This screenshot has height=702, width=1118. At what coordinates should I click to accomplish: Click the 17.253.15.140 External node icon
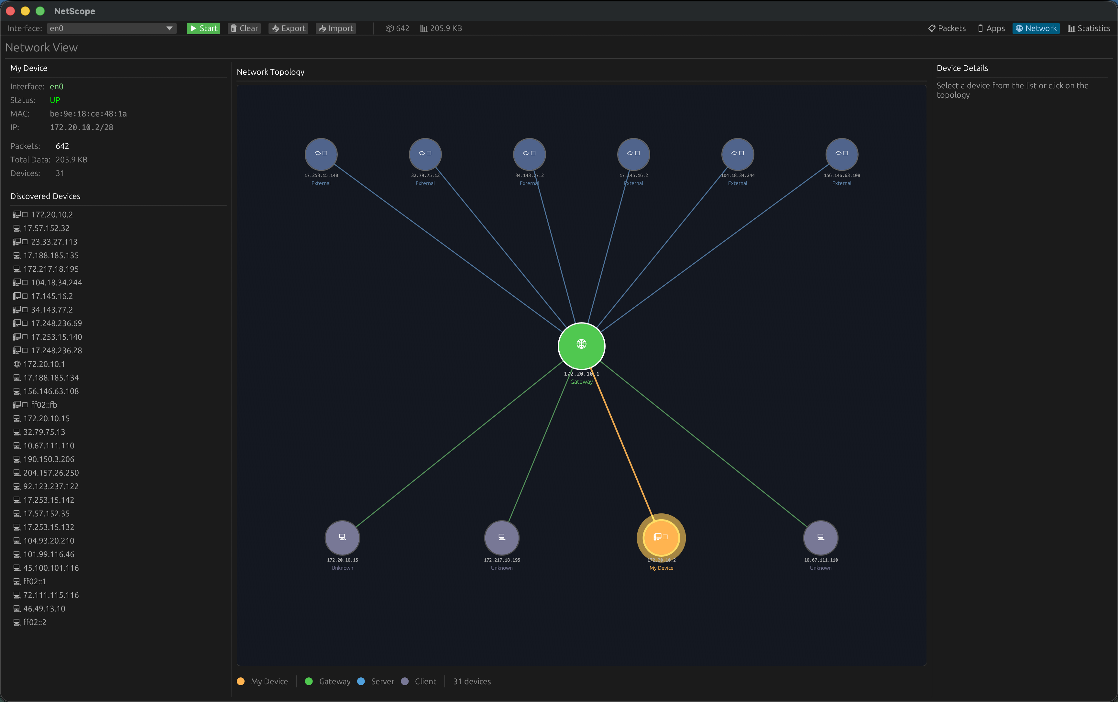[321, 154]
